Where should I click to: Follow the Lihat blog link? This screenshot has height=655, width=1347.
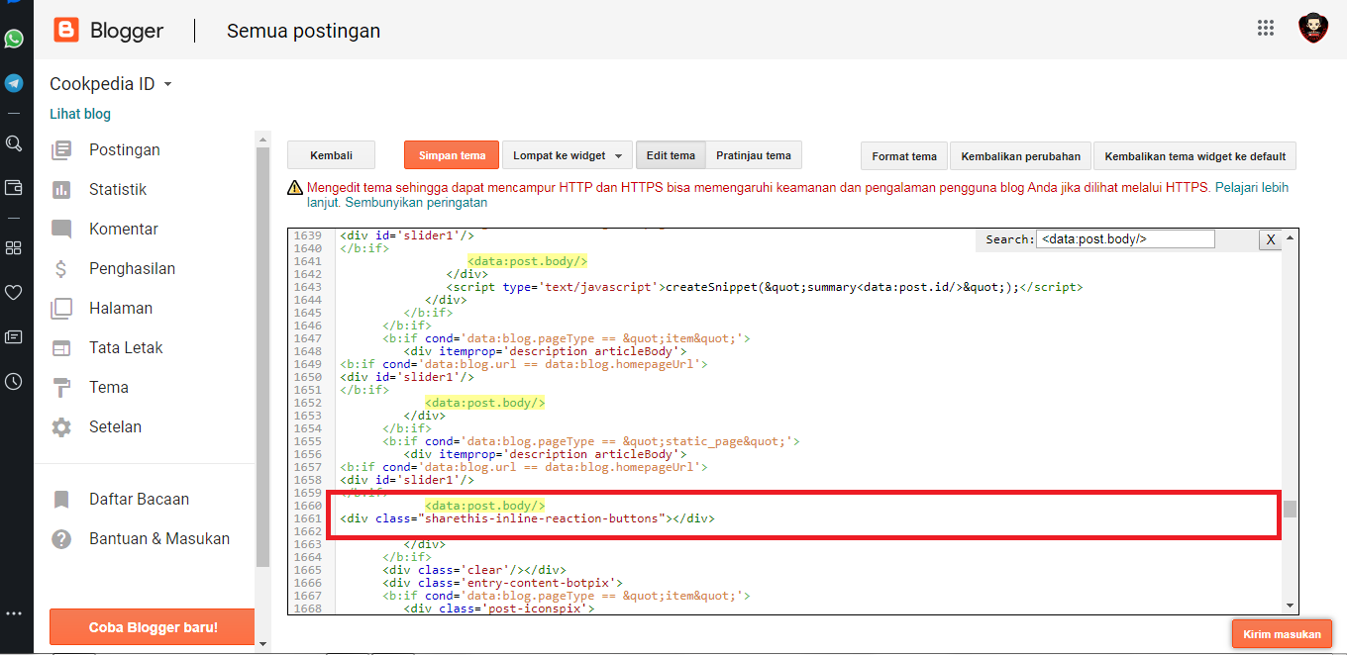[x=80, y=114]
